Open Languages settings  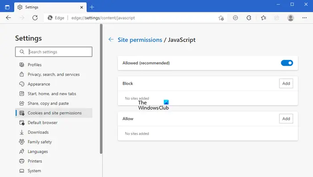38,152
